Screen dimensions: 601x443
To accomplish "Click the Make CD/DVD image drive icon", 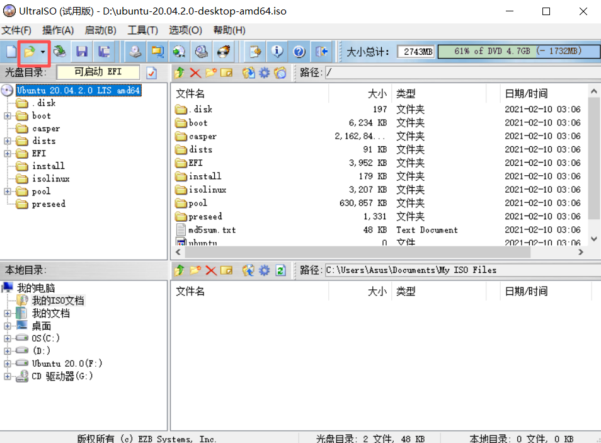I will (135, 52).
